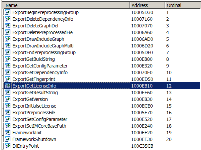Click ordinal 20 of FrameworkShutdown

[169, 139]
